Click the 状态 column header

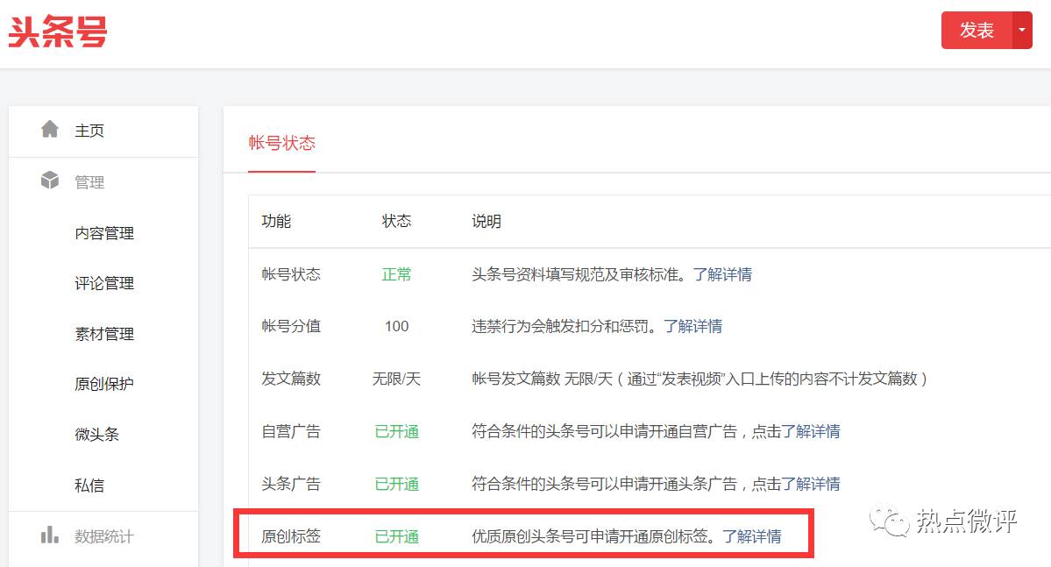coord(397,221)
